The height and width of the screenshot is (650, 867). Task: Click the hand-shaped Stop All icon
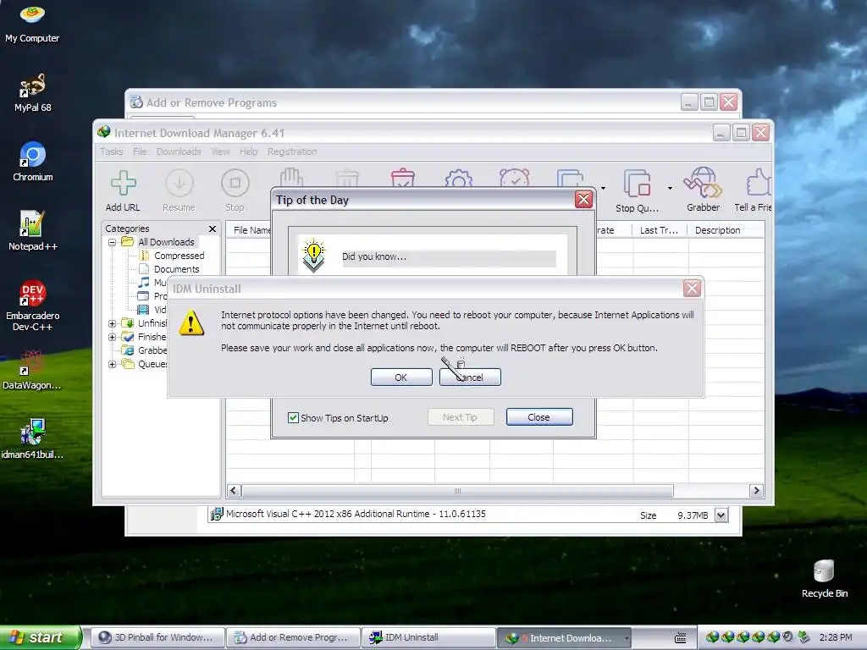[x=291, y=178]
